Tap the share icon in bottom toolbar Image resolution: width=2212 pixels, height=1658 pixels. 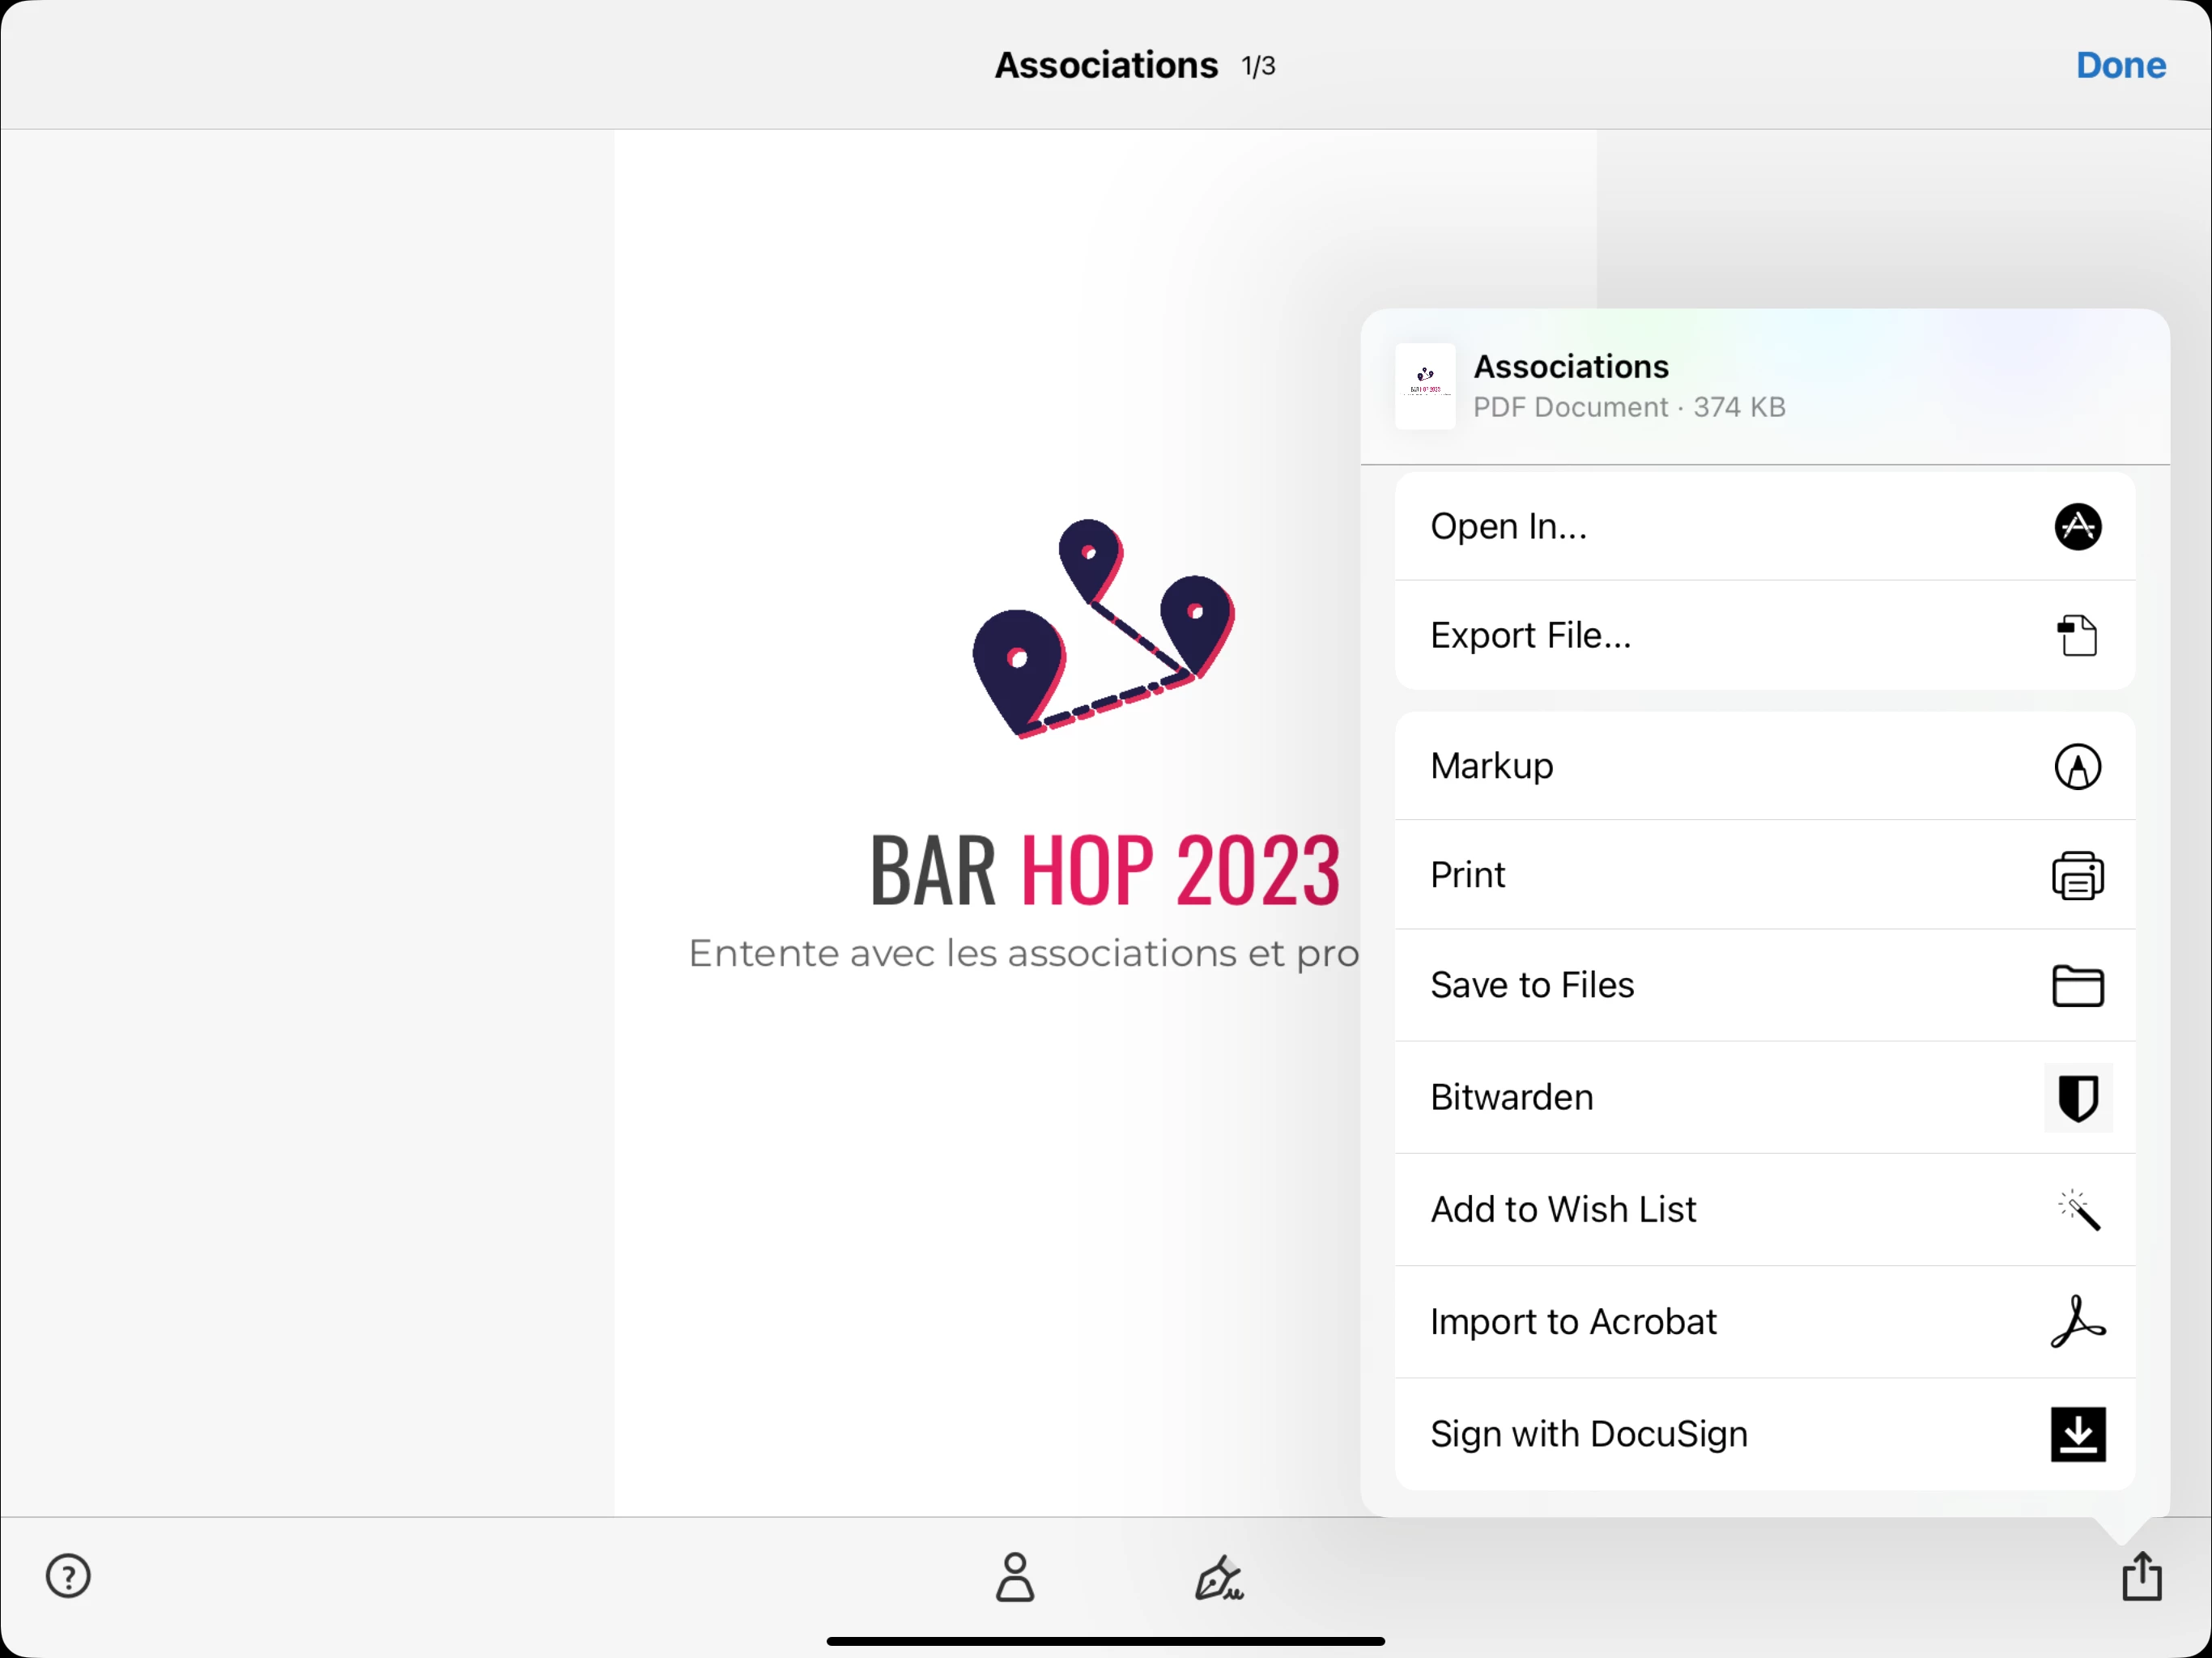click(2141, 1576)
